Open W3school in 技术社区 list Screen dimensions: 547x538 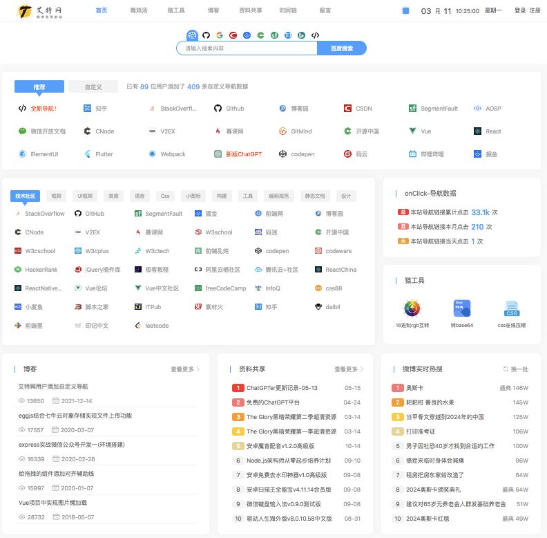click(x=213, y=232)
